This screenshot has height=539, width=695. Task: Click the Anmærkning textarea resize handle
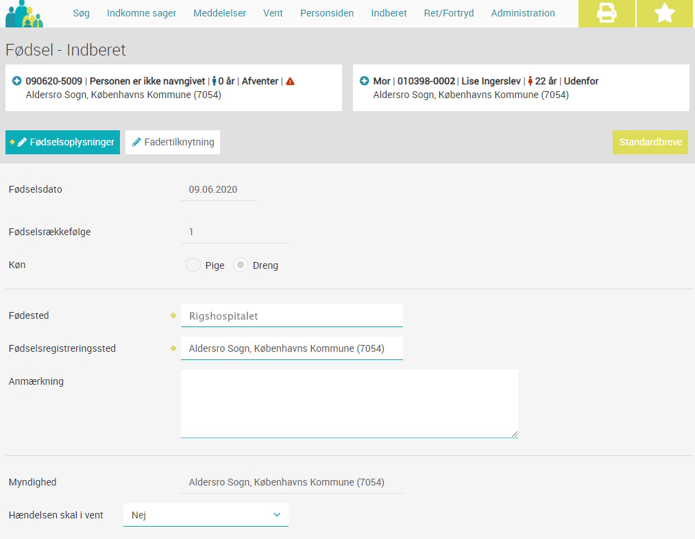[514, 434]
